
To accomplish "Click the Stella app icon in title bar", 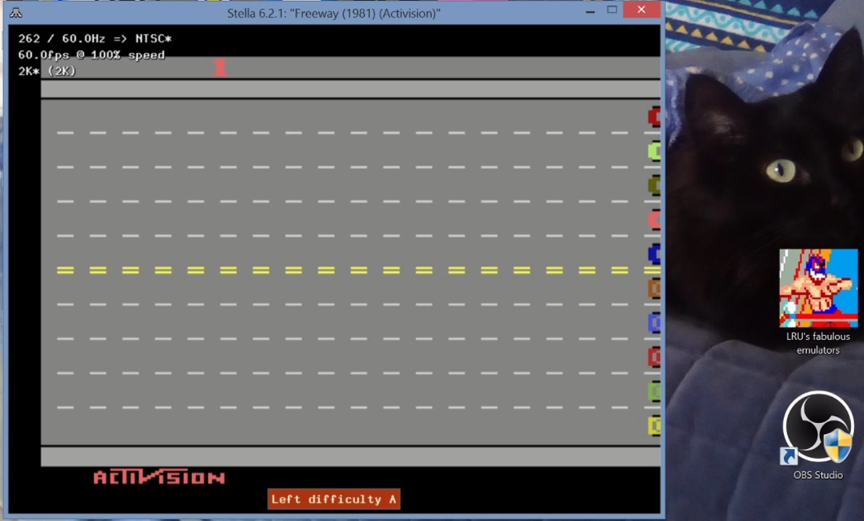I will point(15,13).
